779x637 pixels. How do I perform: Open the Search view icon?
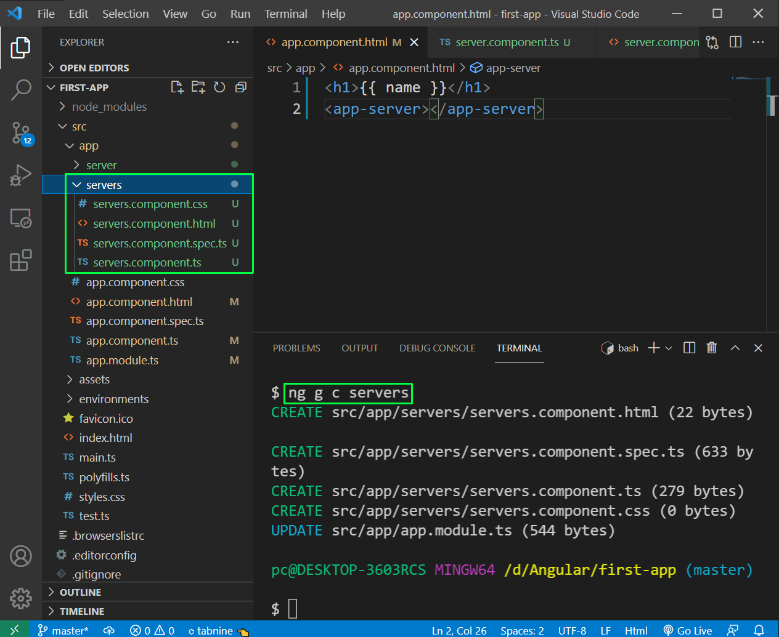point(20,90)
